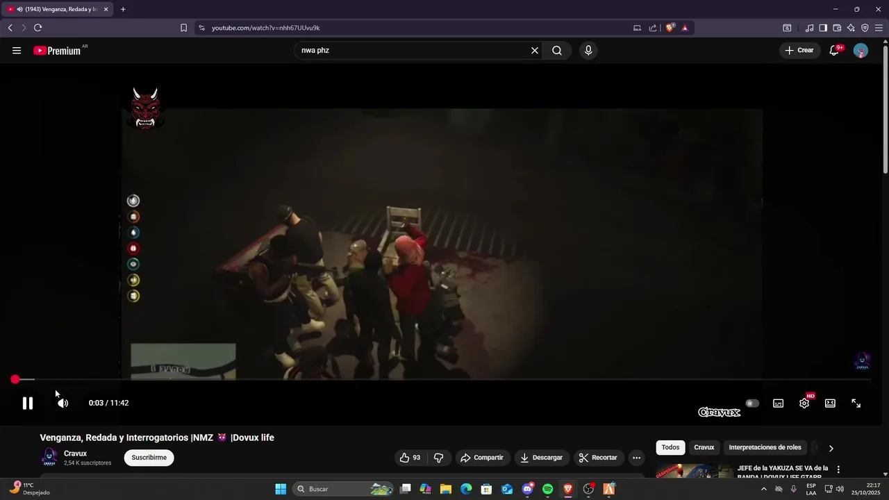This screenshot has width=889, height=500.
Task: Run search with the magnifier button
Action: click(x=557, y=51)
